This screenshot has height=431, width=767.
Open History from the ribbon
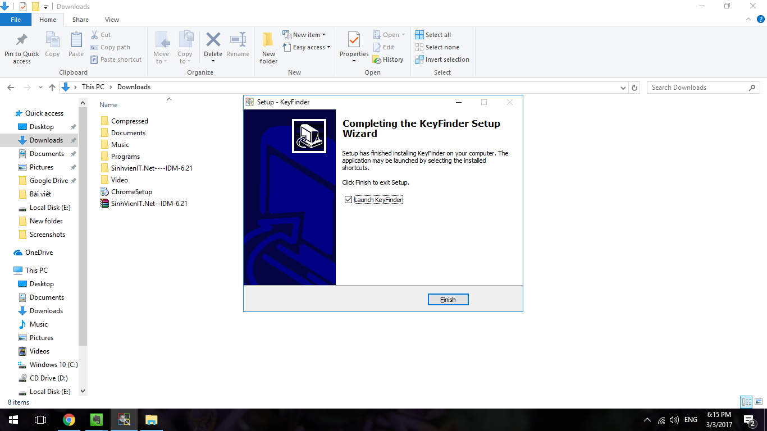[x=388, y=59]
